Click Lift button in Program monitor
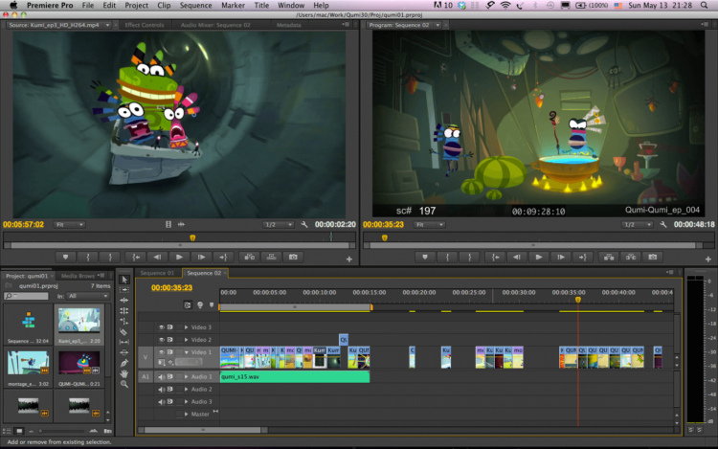This screenshot has width=718, height=449. (609, 258)
